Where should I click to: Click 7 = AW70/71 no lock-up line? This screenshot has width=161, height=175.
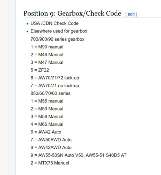pyautogui.click(x=55, y=85)
